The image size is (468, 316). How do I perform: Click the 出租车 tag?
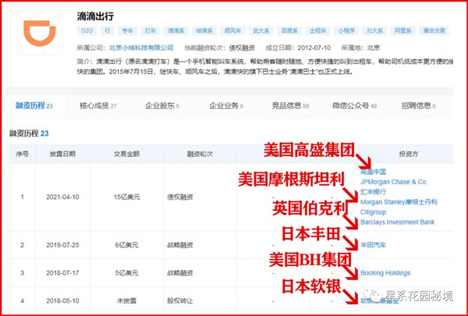point(318,30)
